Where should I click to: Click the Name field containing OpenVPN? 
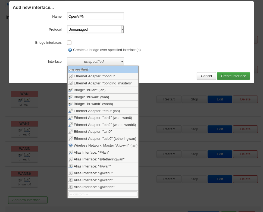95,16
